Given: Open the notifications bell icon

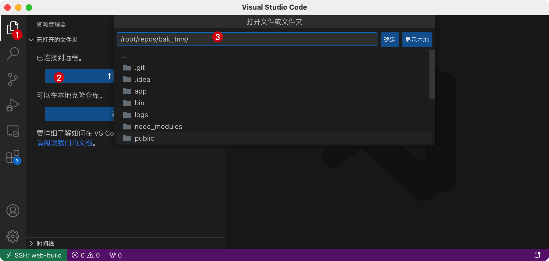Looking at the screenshot, I should coord(537,255).
